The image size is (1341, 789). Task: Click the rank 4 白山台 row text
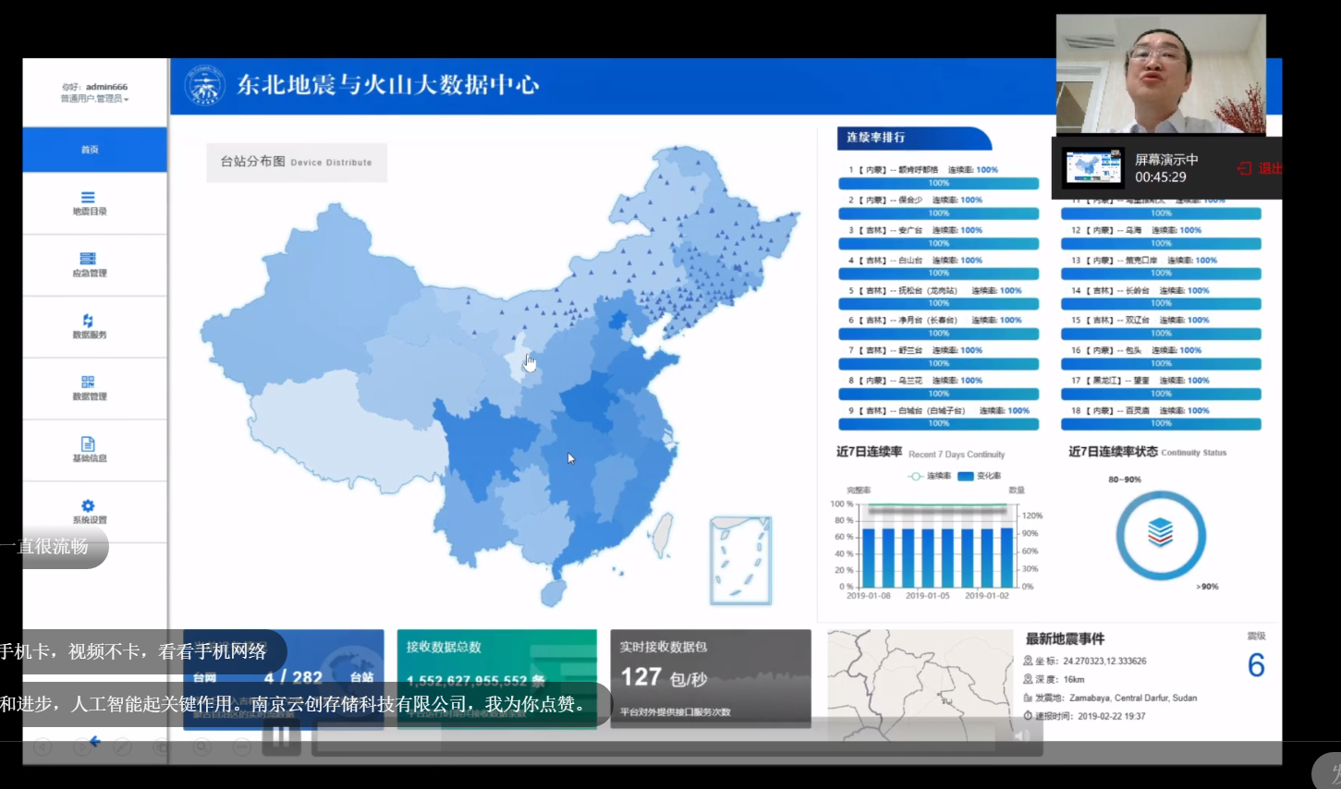[915, 261]
